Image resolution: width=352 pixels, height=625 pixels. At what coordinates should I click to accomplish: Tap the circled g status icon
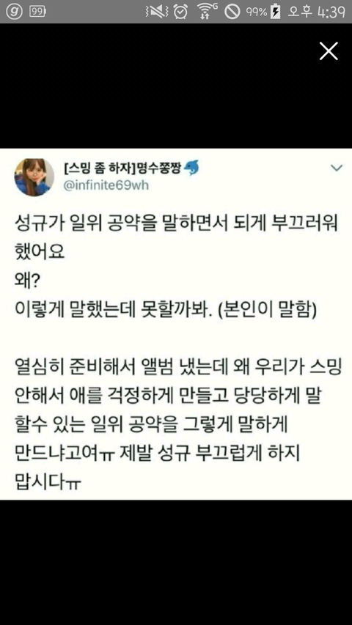[15, 12]
